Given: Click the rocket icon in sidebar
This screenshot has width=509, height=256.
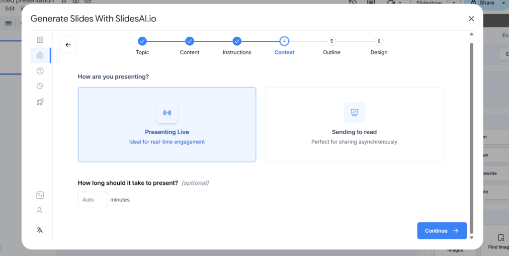Looking at the screenshot, I should click(x=40, y=101).
